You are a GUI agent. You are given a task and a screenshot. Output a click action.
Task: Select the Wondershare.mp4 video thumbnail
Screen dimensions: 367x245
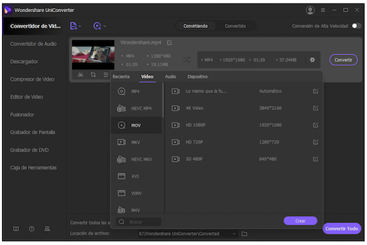pyautogui.click(x=93, y=54)
